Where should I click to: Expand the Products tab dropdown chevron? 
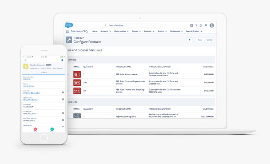coord(154,31)
